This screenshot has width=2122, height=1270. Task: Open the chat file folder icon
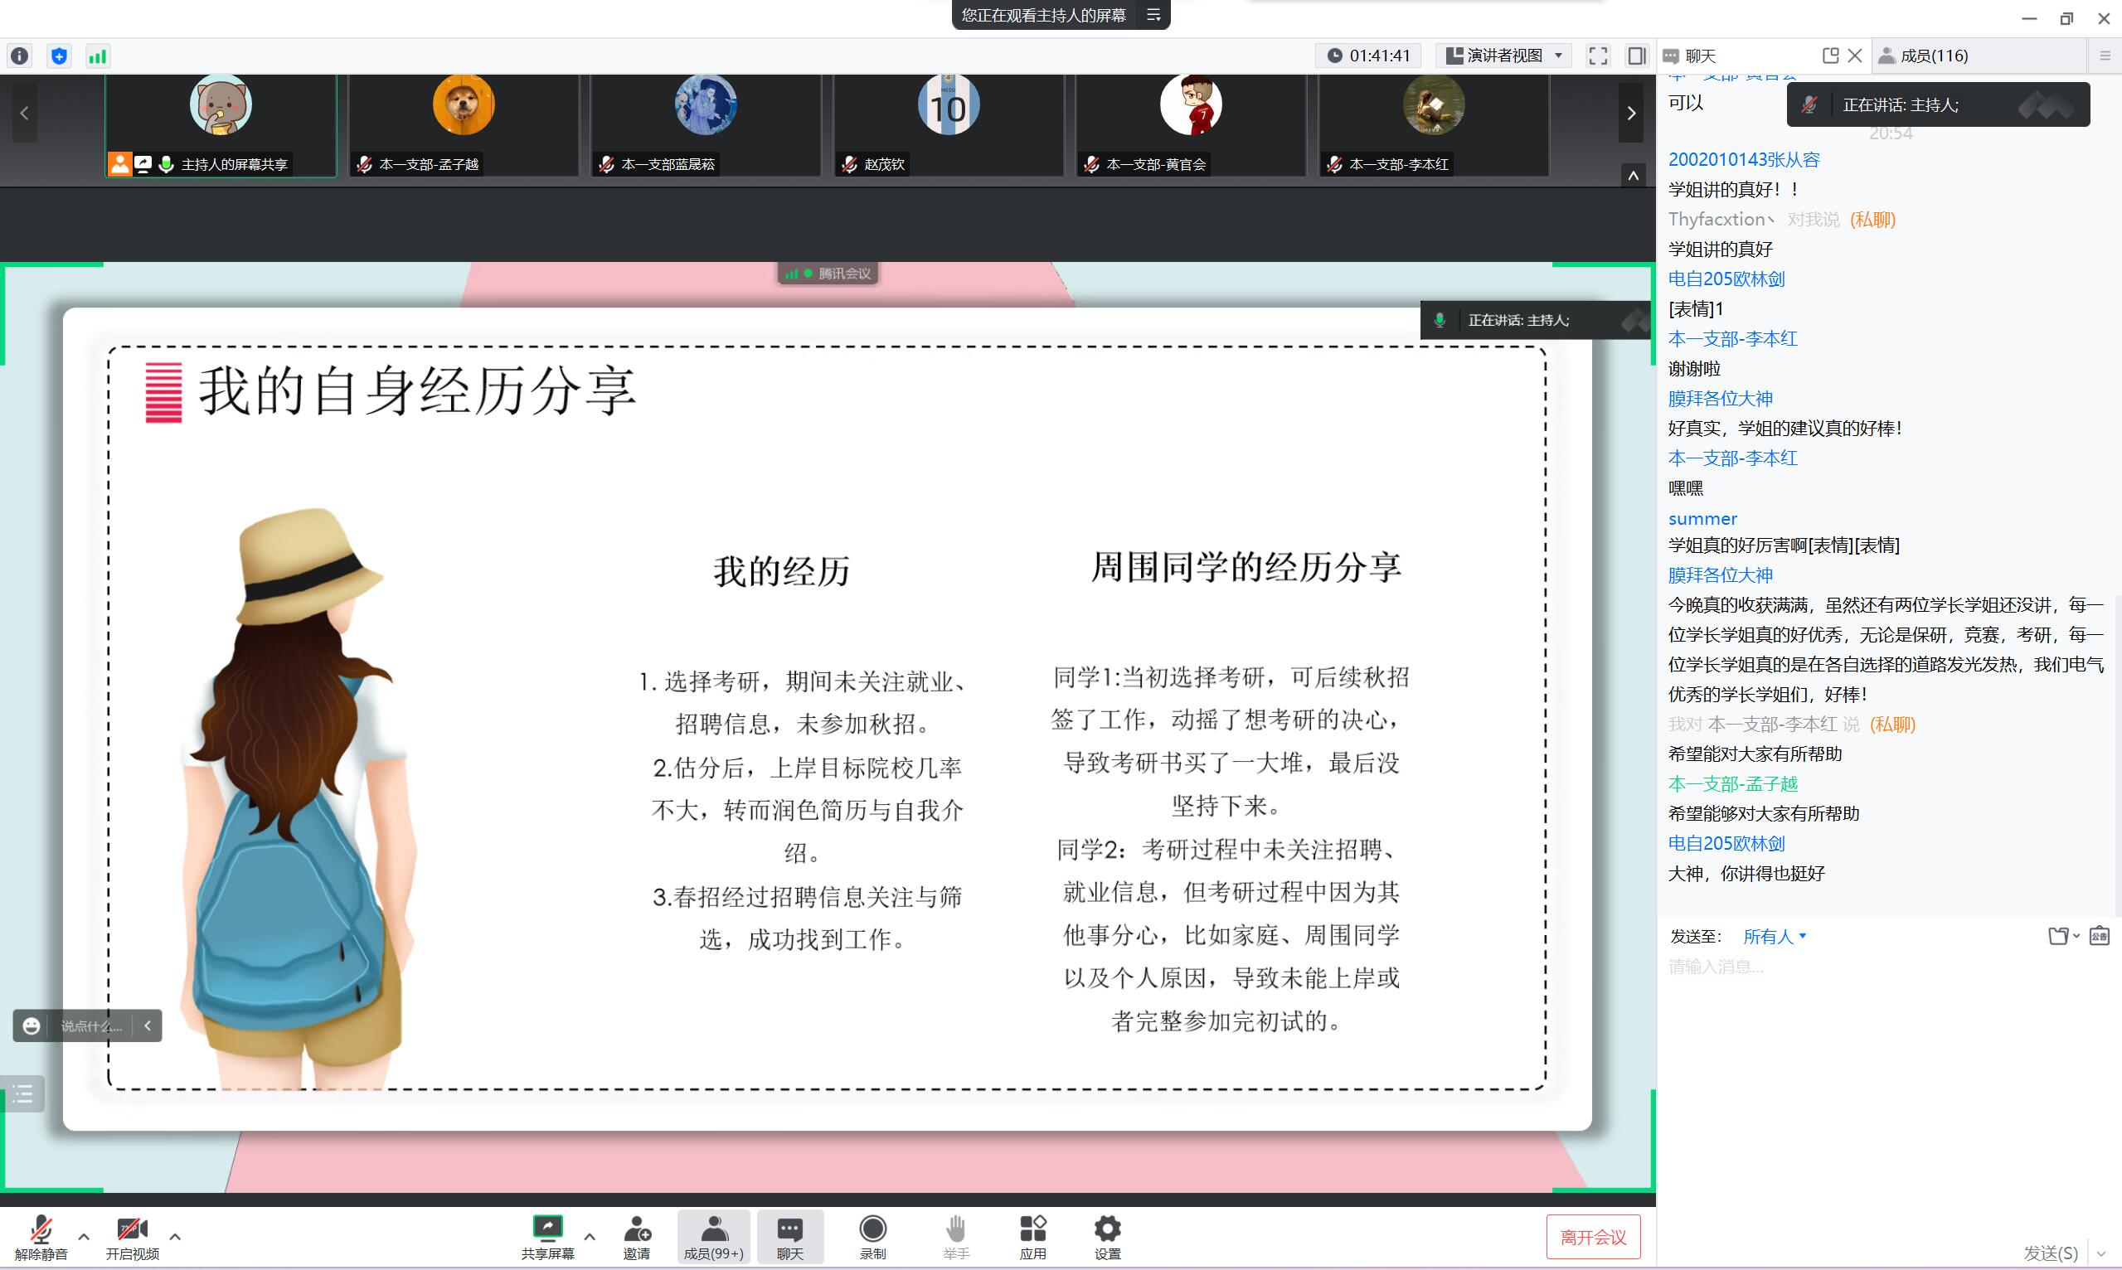point(2060,935)
